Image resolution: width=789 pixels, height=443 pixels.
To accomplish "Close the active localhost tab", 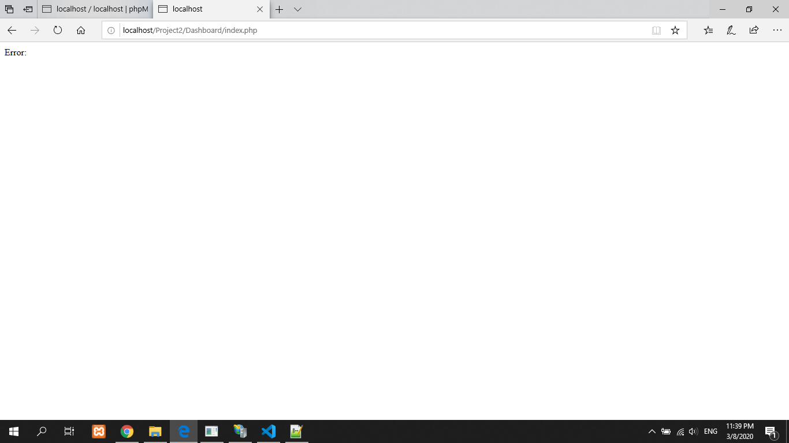I will pos(260,9).
